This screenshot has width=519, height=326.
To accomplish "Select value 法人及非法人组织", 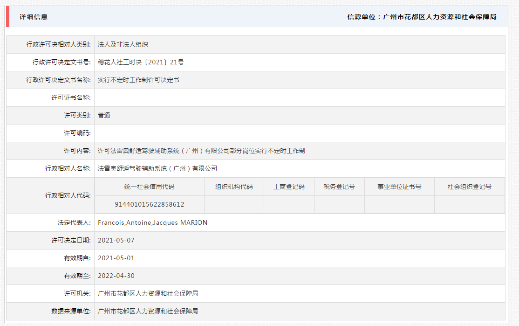I will (123, 44).
